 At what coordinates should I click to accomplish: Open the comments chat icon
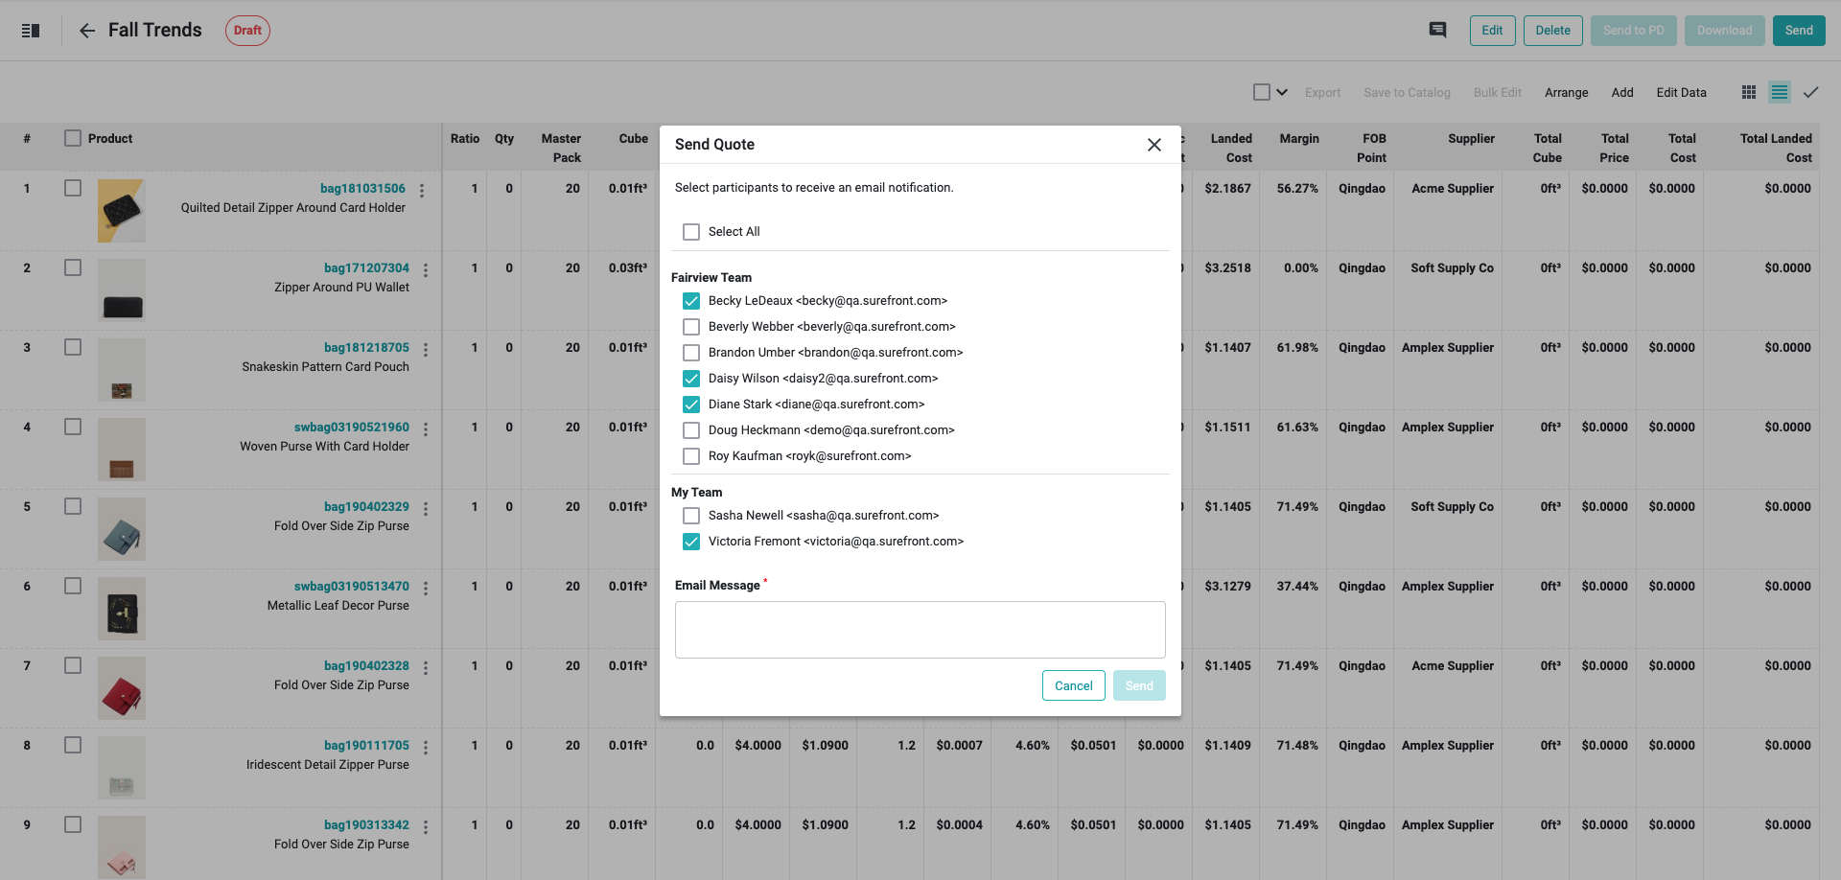coord(1437,30)
